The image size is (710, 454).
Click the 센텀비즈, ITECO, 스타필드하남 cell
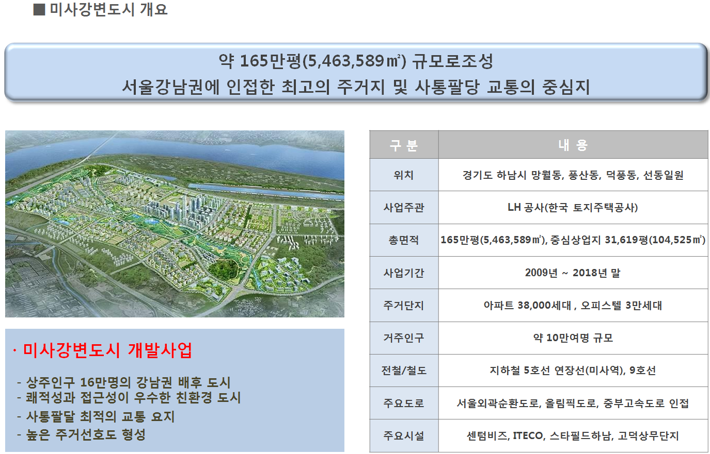(573, 435)
